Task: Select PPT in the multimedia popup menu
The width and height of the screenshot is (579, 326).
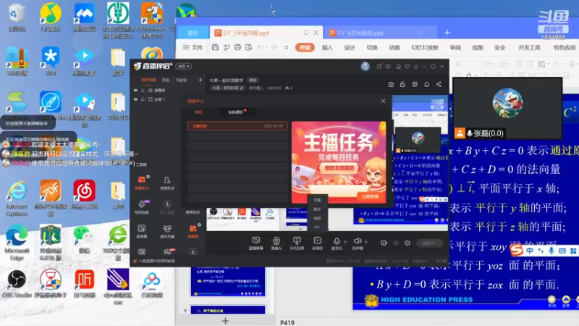Action: coord(317,227)
